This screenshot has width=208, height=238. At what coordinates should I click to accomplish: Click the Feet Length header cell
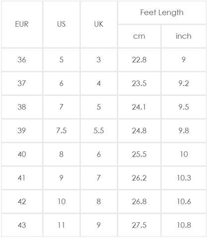pos(162,12)
